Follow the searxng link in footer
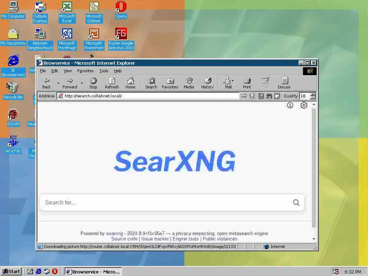This screenshot has height=276, width=368. pyautogui.click(x=115, y=234)
